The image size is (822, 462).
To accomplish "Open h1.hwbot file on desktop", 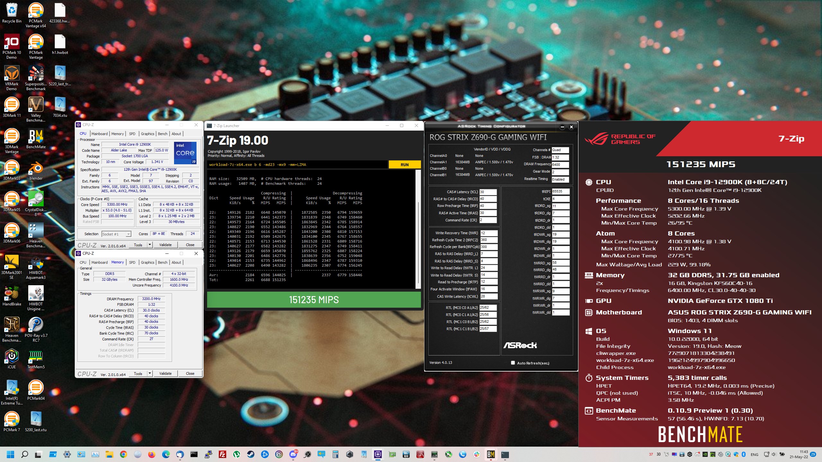I will [60, 45].
